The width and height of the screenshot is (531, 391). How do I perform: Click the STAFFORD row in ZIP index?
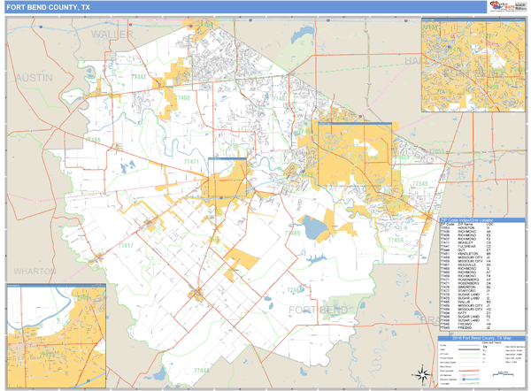click(466, 291)
